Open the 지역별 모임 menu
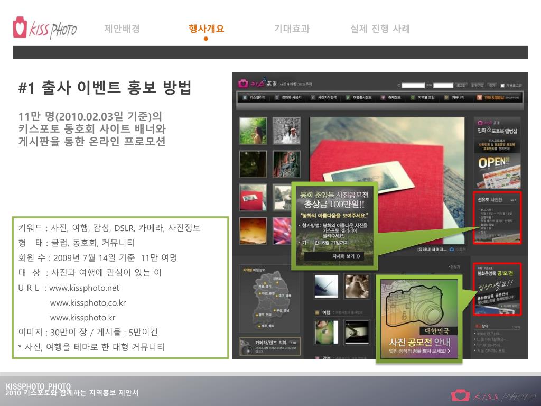541x406 pixels. pos(423,98)
